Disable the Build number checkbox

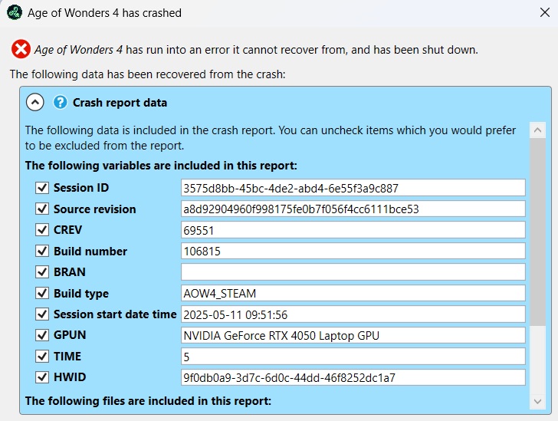coord(42,252)
